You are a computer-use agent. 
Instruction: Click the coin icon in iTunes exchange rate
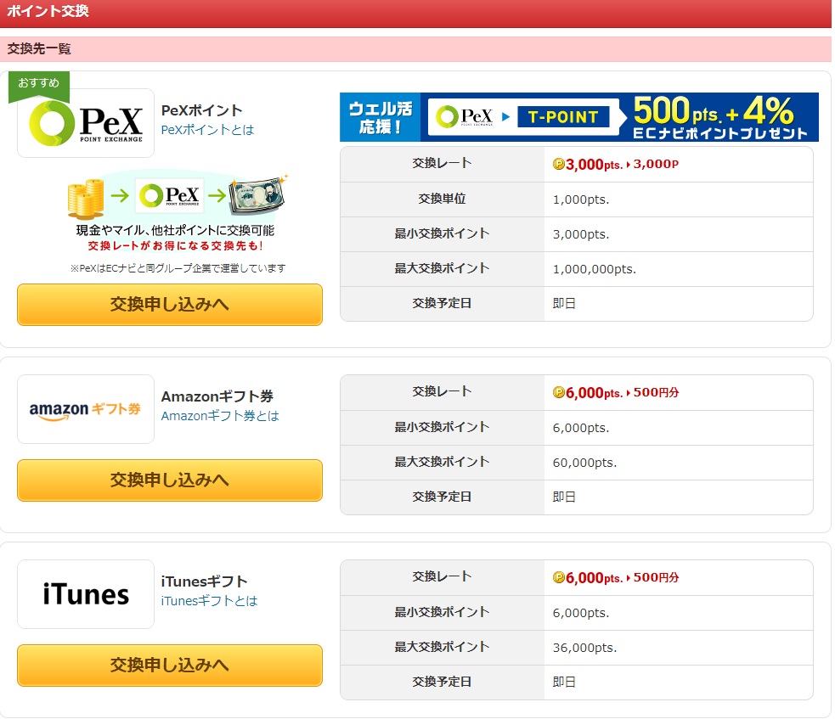[559, 577]
